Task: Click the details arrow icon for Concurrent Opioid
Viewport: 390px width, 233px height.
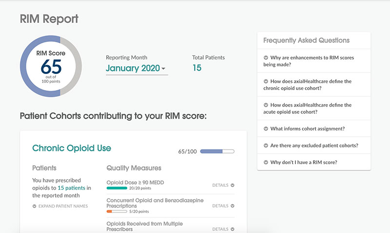Action: click(x=233, y=206)
